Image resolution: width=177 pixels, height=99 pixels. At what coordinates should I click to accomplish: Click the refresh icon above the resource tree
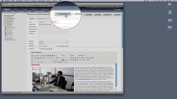tap(12, 13)
